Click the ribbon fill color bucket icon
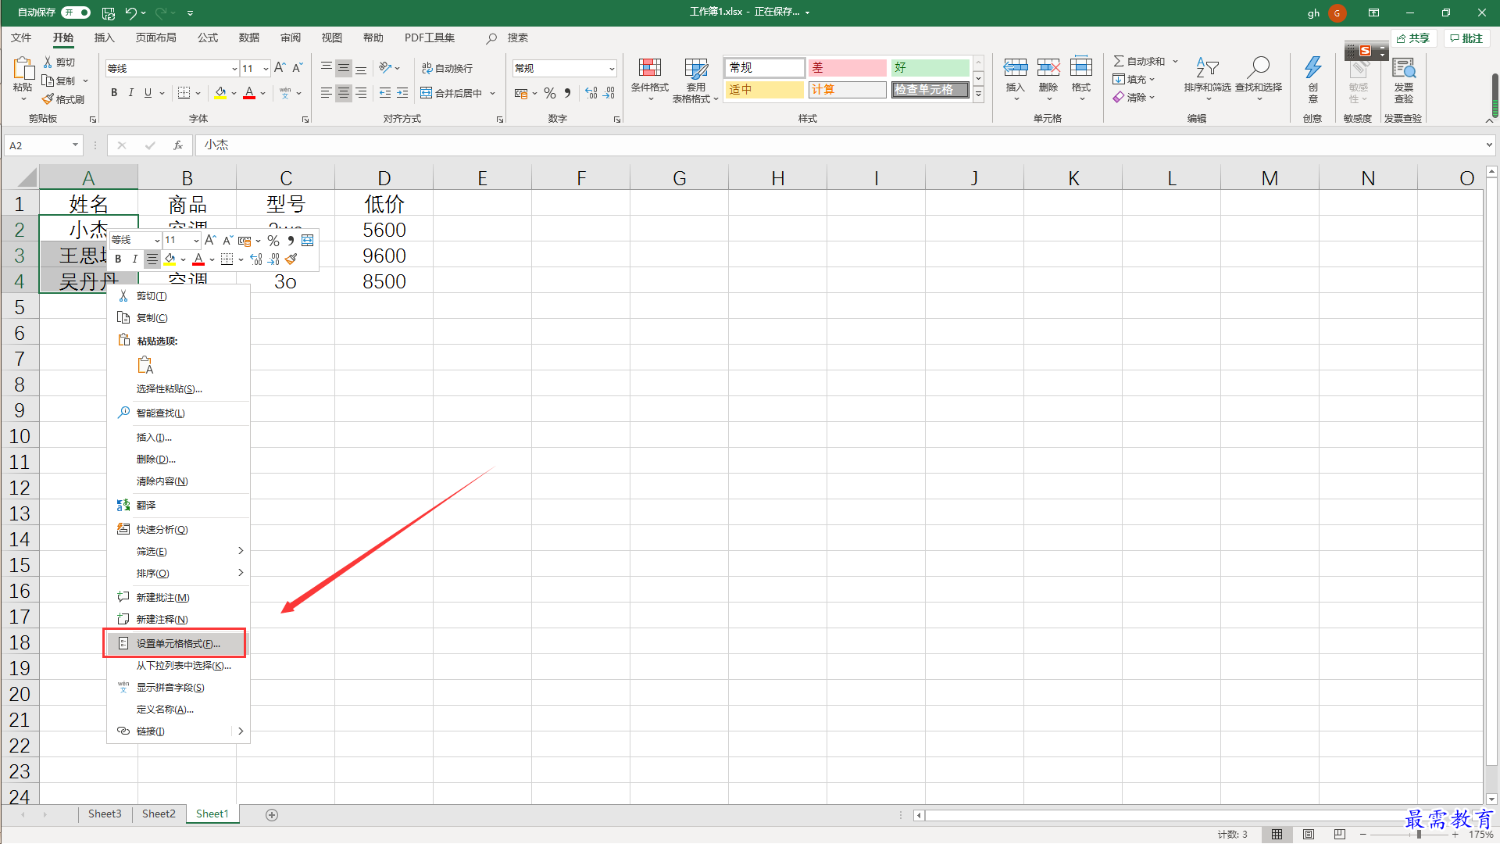 click(220, 93)
